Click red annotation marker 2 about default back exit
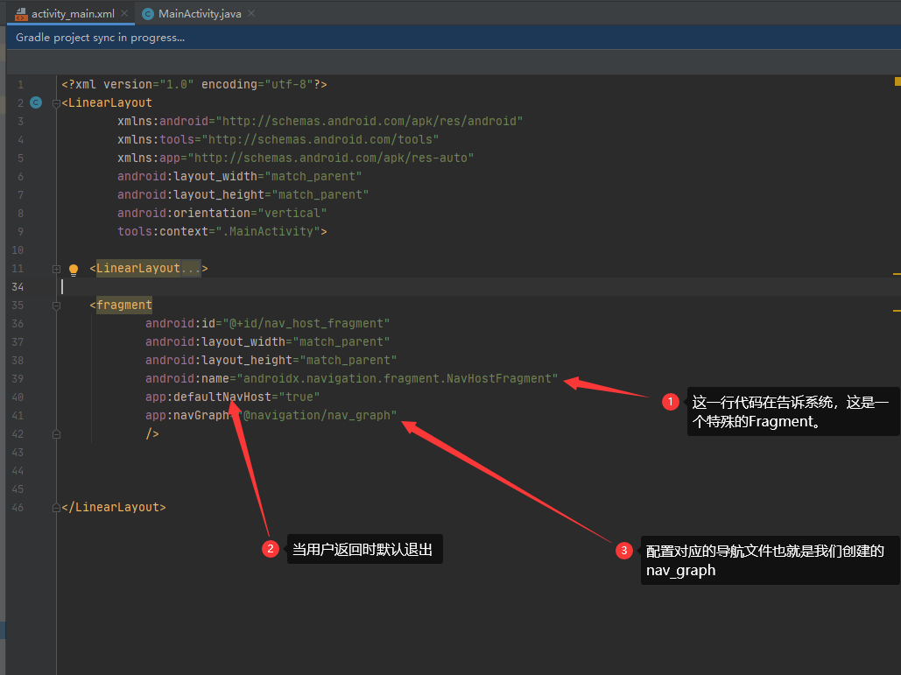 (x=271, y=549)
